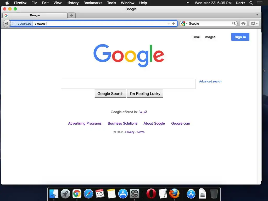Screen dimensions: 268x201
Task: Click the search magnifier in the Firefox search box
Action: click(x=234, y=23)
